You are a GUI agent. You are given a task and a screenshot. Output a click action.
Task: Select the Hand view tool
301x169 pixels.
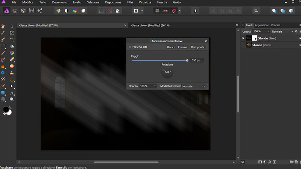(3, 26)
